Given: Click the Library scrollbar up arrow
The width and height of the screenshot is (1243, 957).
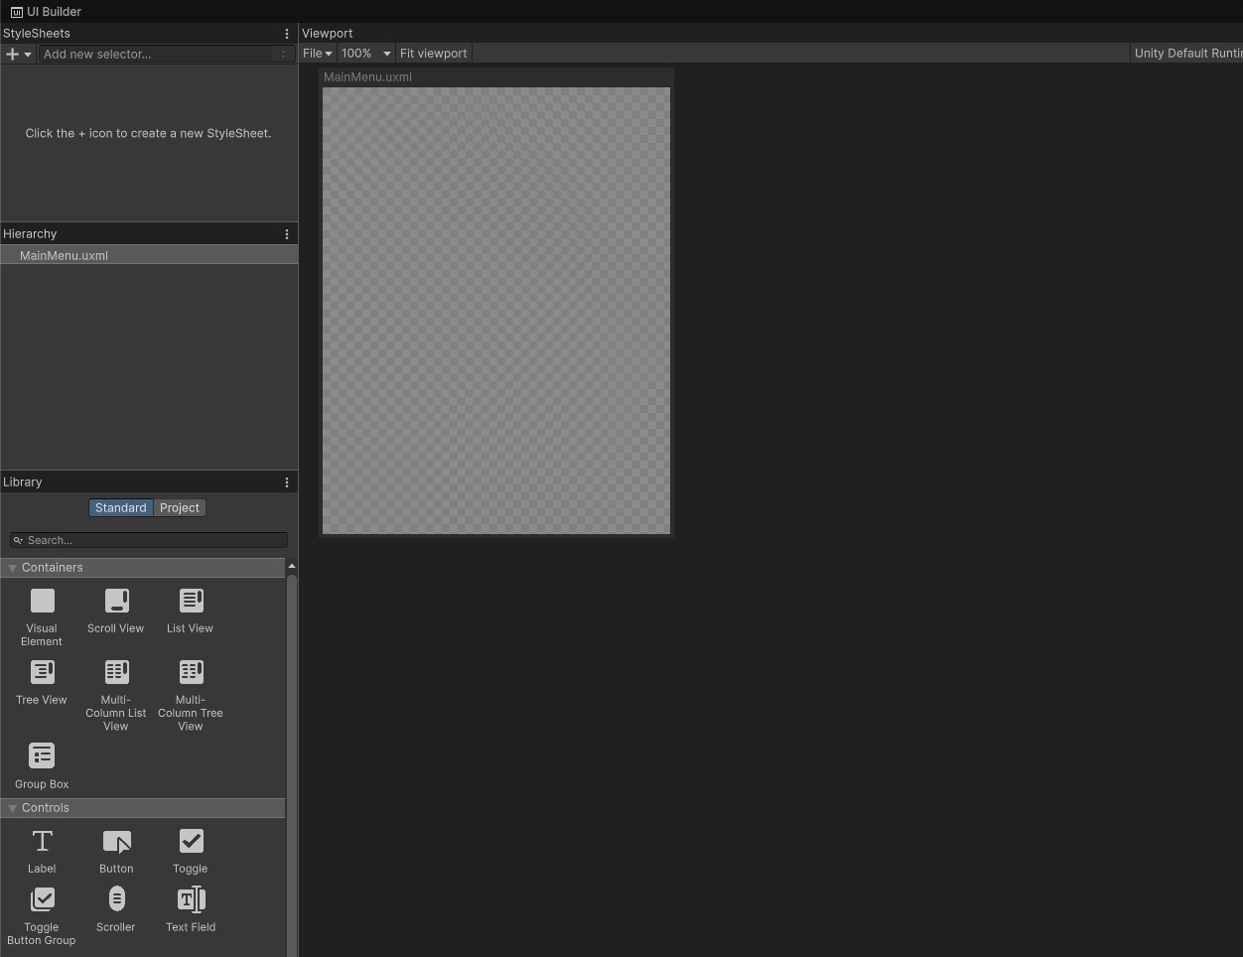Looking at the screenshot, I should point(292,566).
